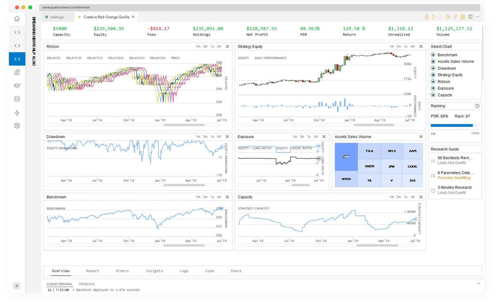The height and width of the screenshot is (306, 496).
Task: Select the Home icon in the sidebar
Action: click(x=17, y=19)
